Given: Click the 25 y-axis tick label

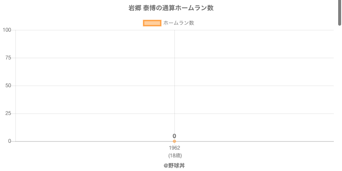Looking at the screenshot, I should click(x=8, y=113).
